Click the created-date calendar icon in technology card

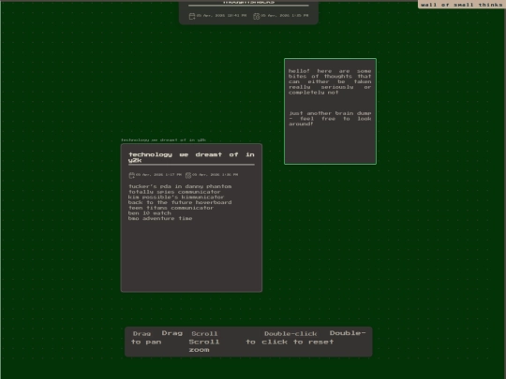coord(131,175)
